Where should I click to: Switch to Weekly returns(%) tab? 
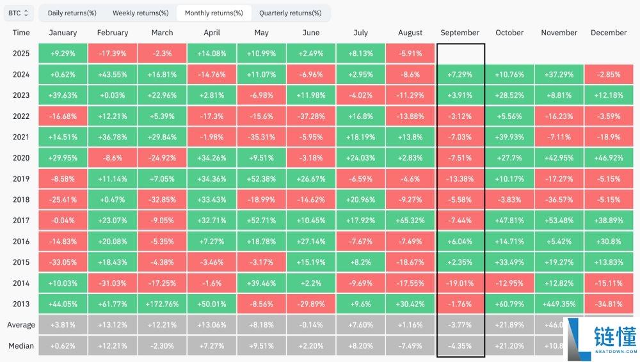pyautogui.click(x=141, y=13)
